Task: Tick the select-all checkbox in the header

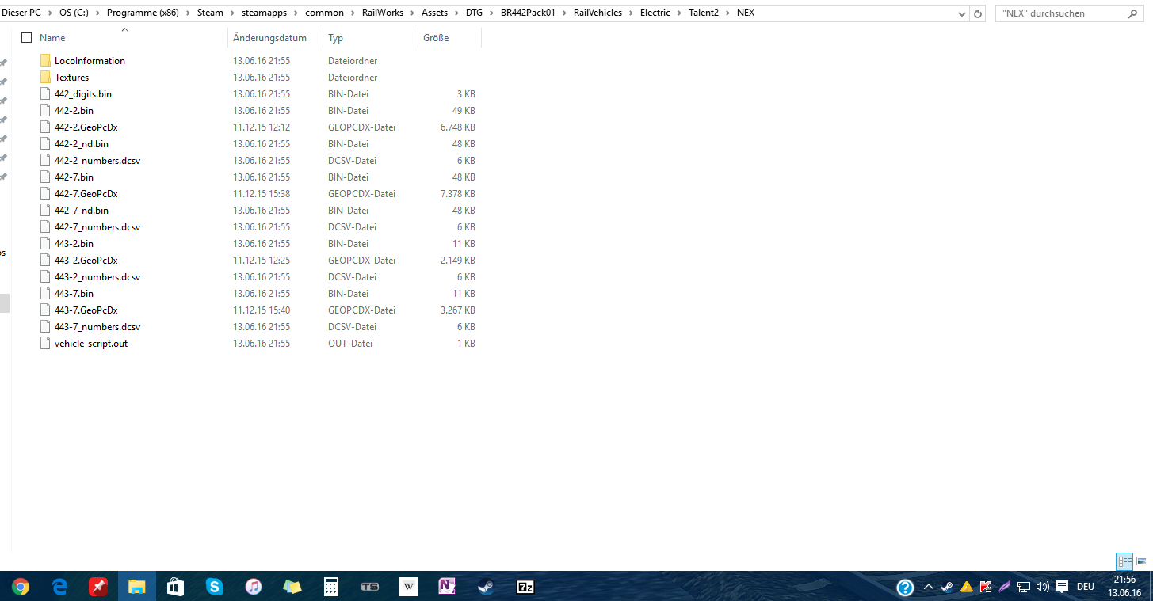Action: (x=27, y=38)
